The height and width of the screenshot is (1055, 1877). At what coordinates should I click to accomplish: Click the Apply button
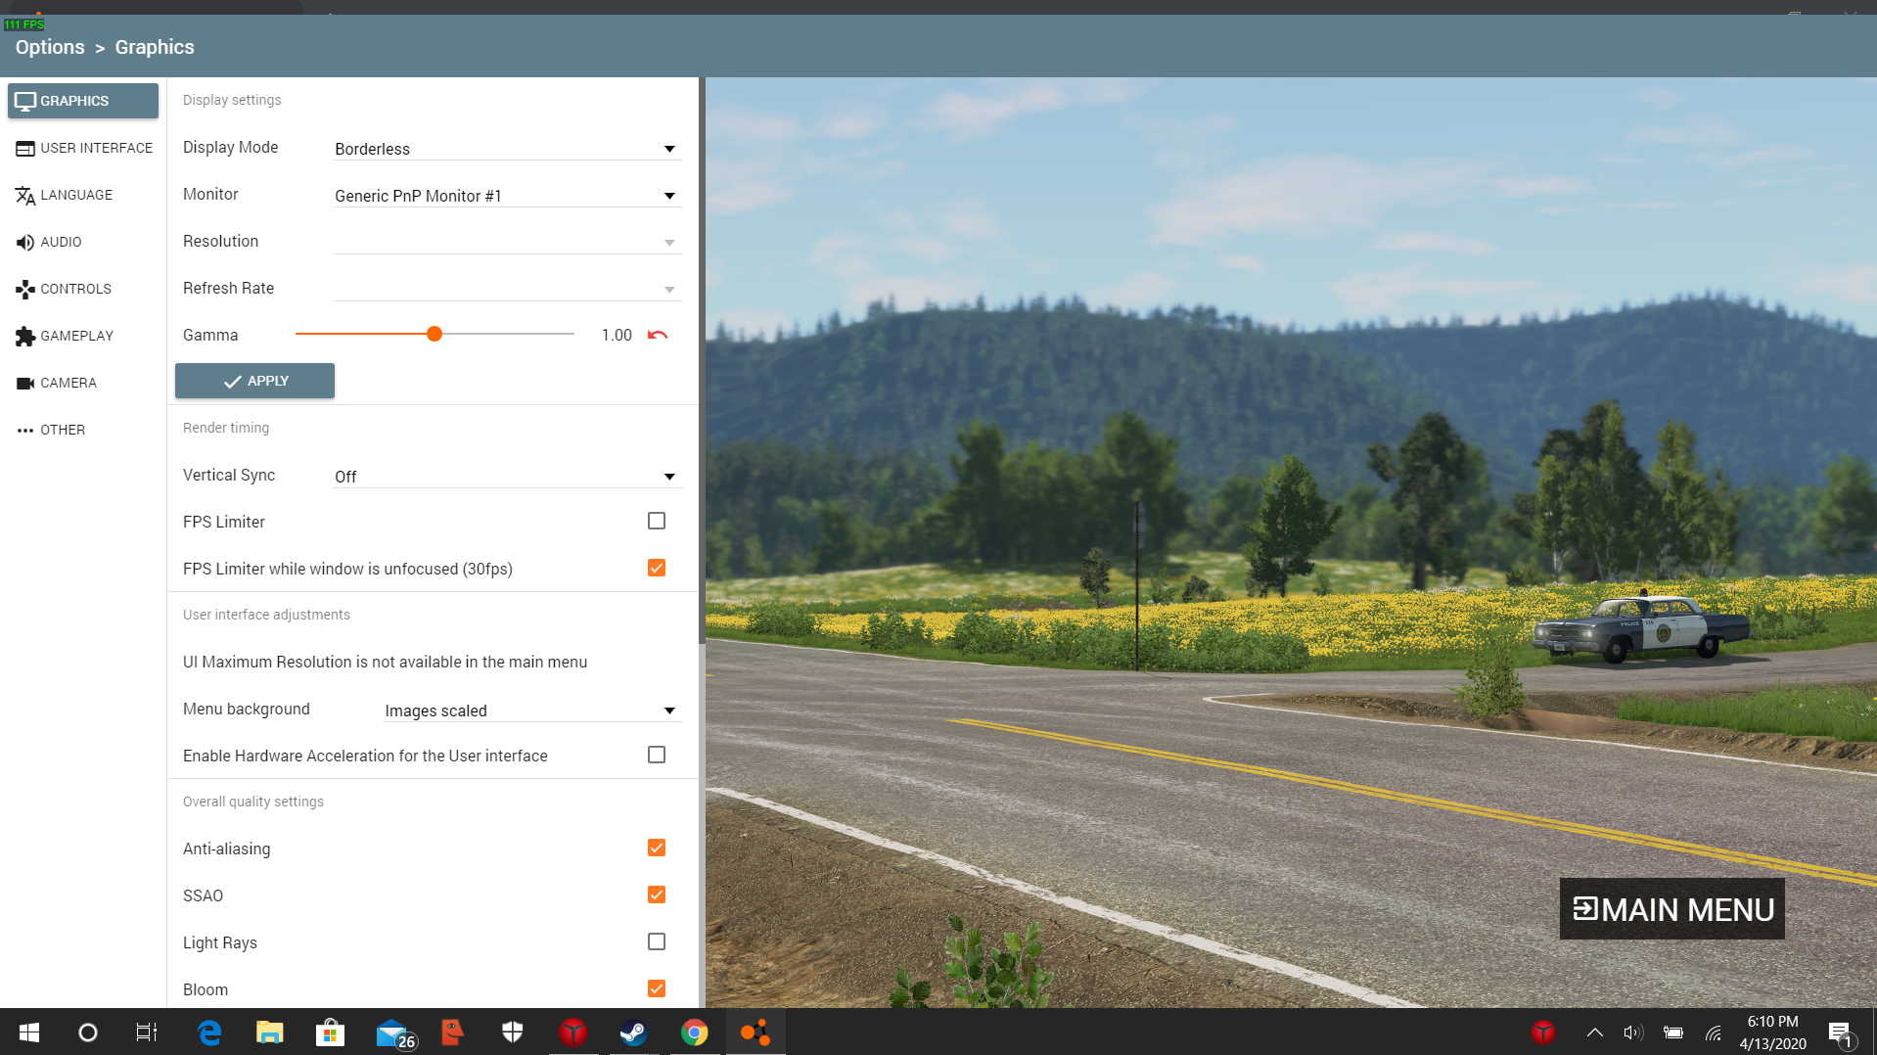pos(254,381)
